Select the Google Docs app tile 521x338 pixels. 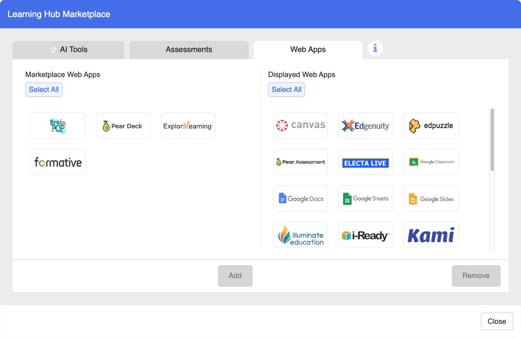[301, 198]
